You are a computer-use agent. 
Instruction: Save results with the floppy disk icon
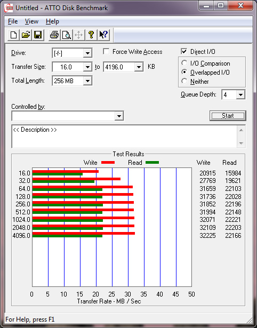(x=38, y=35)
